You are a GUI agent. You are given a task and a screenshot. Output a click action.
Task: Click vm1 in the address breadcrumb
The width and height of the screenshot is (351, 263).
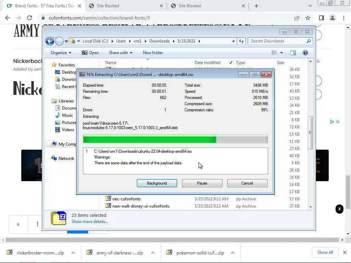coord(137,41)
